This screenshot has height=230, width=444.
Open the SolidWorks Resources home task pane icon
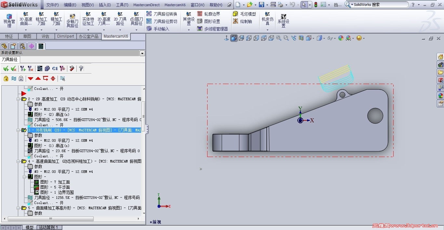(x=440, y=57)
